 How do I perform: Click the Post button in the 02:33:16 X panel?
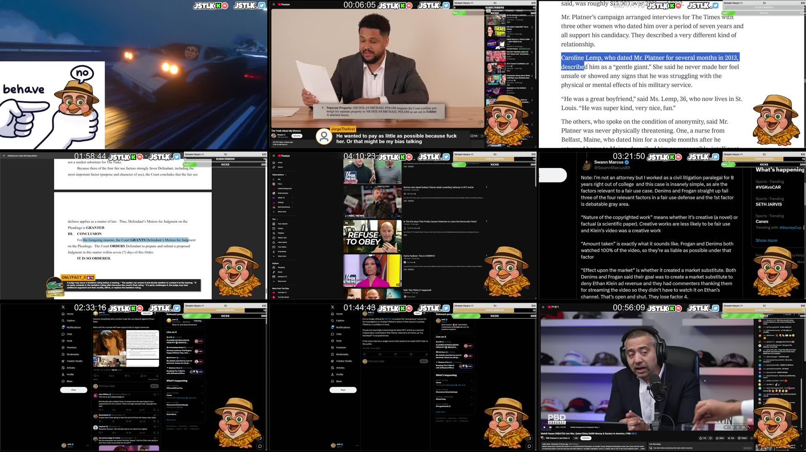74,390
